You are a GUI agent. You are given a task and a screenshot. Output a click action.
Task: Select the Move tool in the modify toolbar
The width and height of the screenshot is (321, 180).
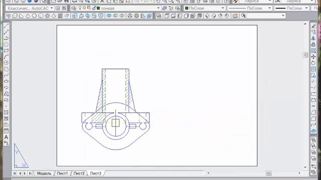point(313,56)
